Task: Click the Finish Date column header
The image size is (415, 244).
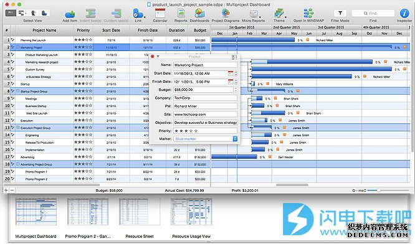Action: [148, 30]
